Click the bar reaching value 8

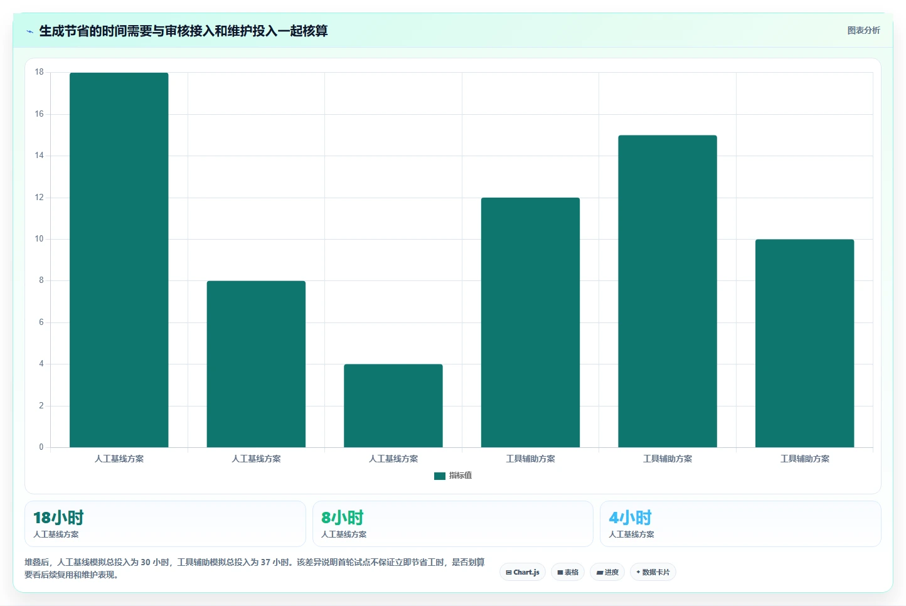point(256,364)
